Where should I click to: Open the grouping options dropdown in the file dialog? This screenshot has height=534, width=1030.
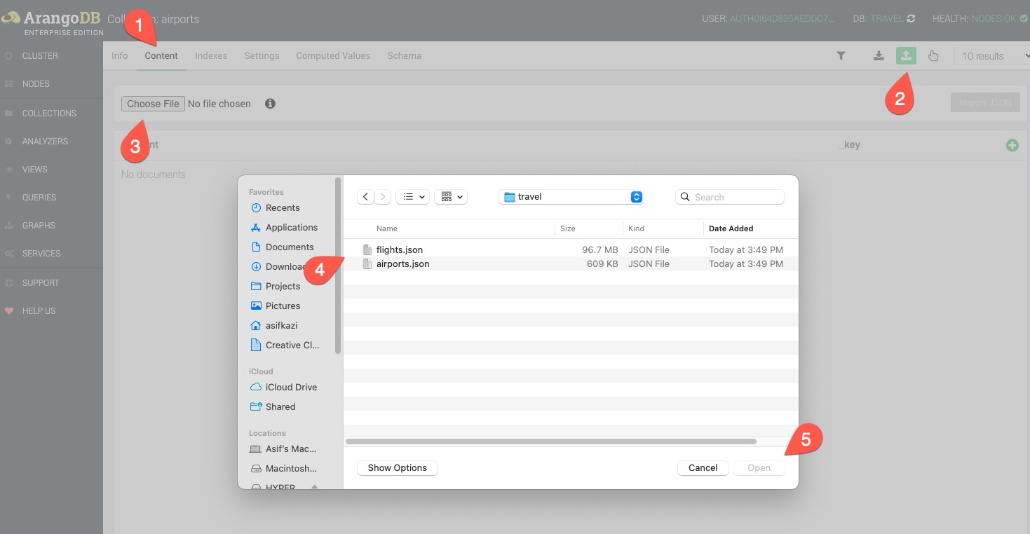451,197
